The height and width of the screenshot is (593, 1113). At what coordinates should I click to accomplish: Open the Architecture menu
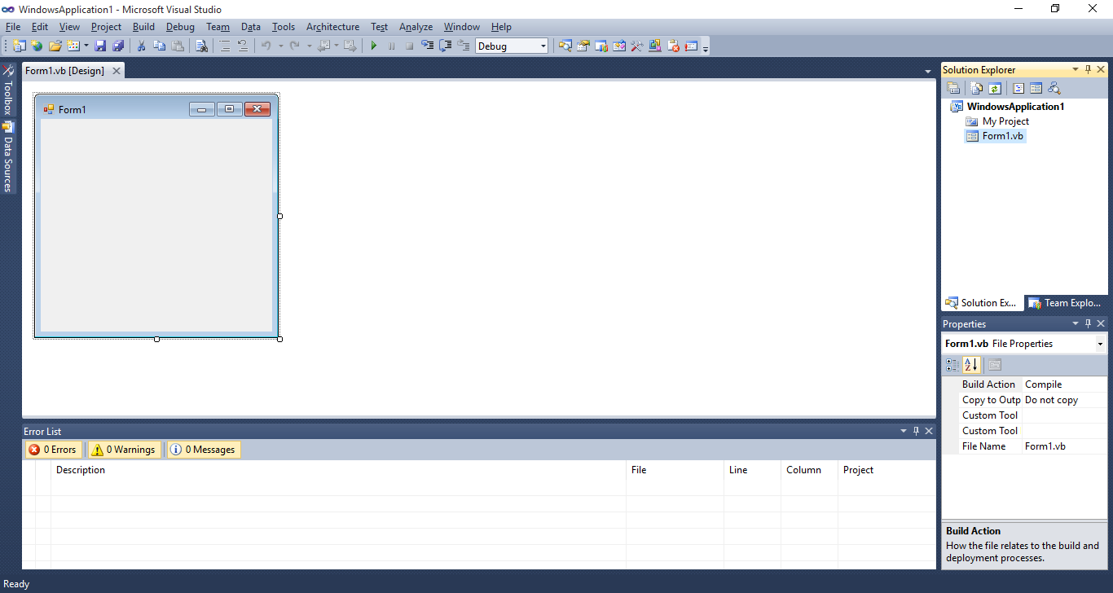click(332, 27)
